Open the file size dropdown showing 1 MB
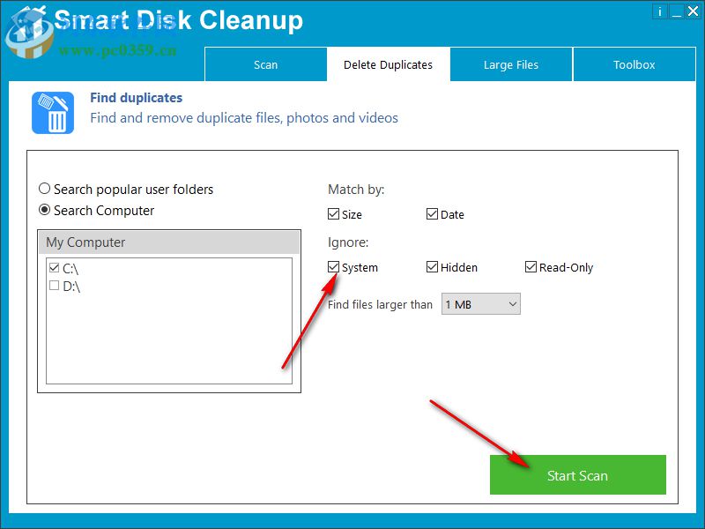The image size is (705, 529). 480,303
